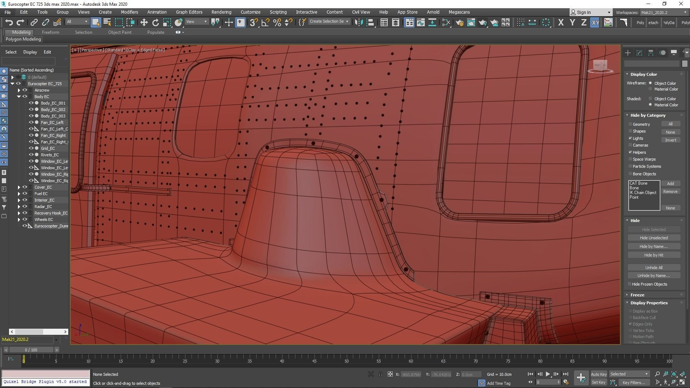The height and width of the screenshot is (388, 690).
Task: Enable the Cameras hide checkbox
Action: pyautogui.click(x=630, y=145)
